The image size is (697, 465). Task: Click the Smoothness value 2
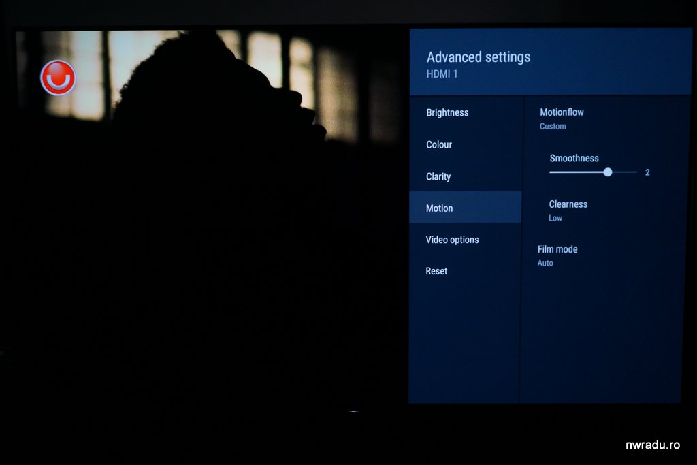647,172
